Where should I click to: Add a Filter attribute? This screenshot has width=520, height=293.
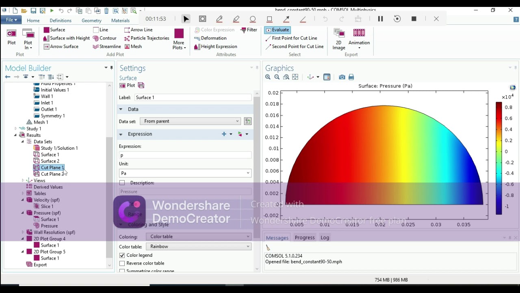point(249,30)
